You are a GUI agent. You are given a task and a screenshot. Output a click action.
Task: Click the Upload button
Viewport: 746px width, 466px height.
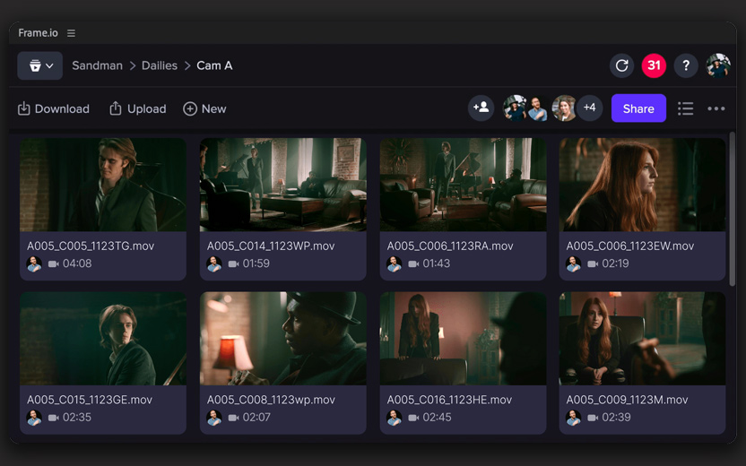(137, 108)
